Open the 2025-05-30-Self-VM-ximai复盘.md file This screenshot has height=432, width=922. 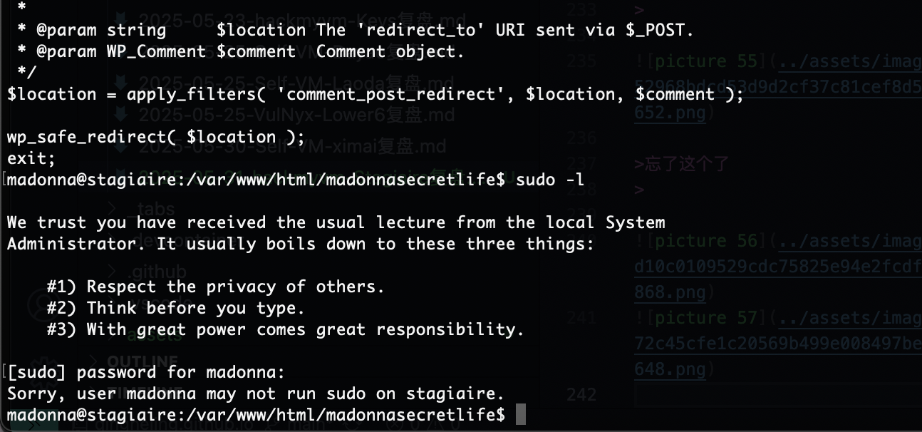point(292,147)
